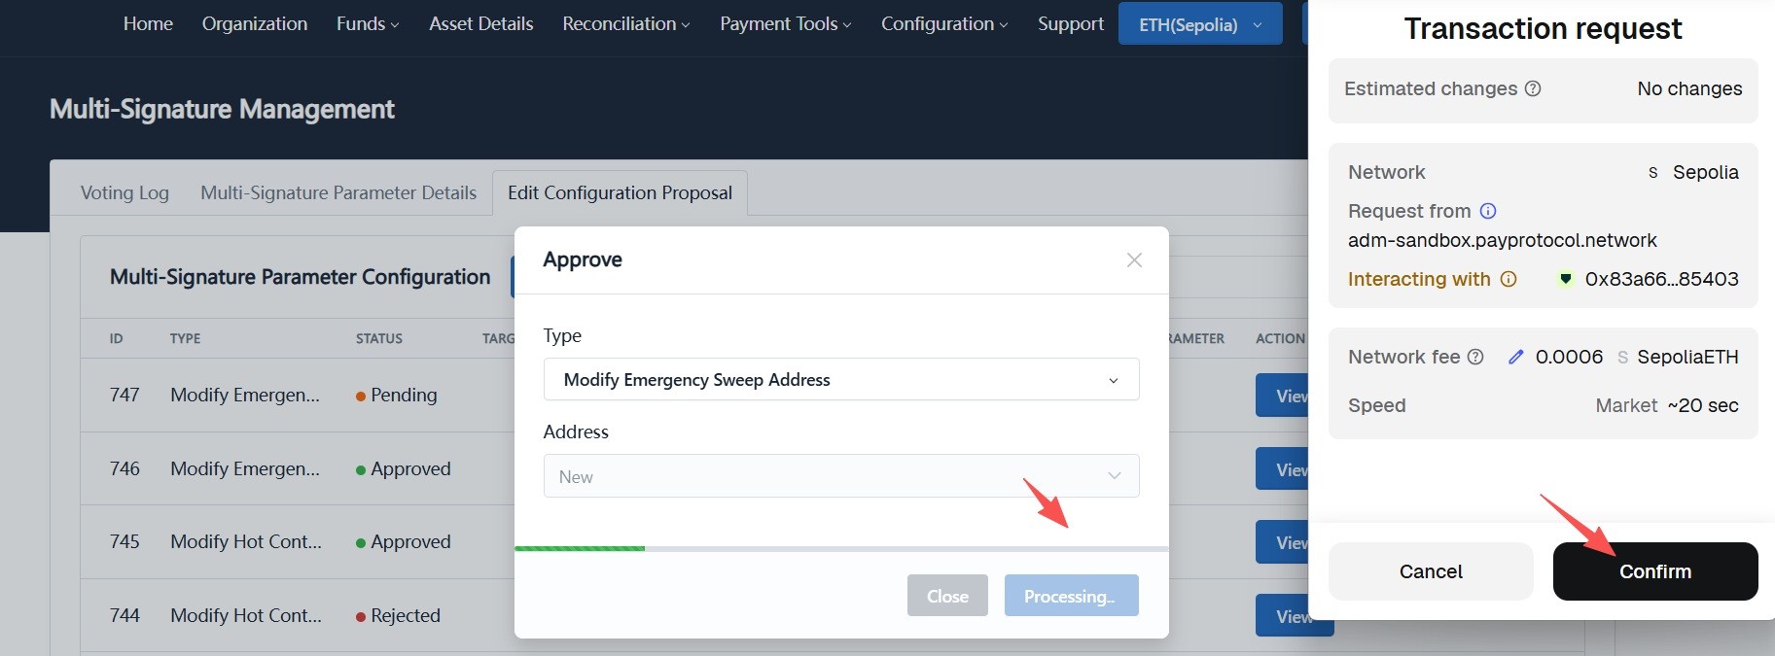This screenshot has width=1775, height=656.
Task: Click the green progress bar in dialog
Action: pyautogui.click(x=580, y=548)
